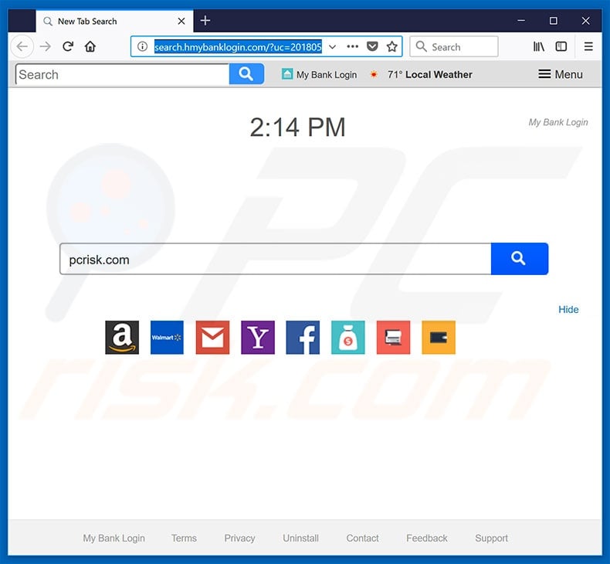The height and width of the screenshot is (564, 610).
Task: Open page actions three-dot menu
Action: coord(352,46)
